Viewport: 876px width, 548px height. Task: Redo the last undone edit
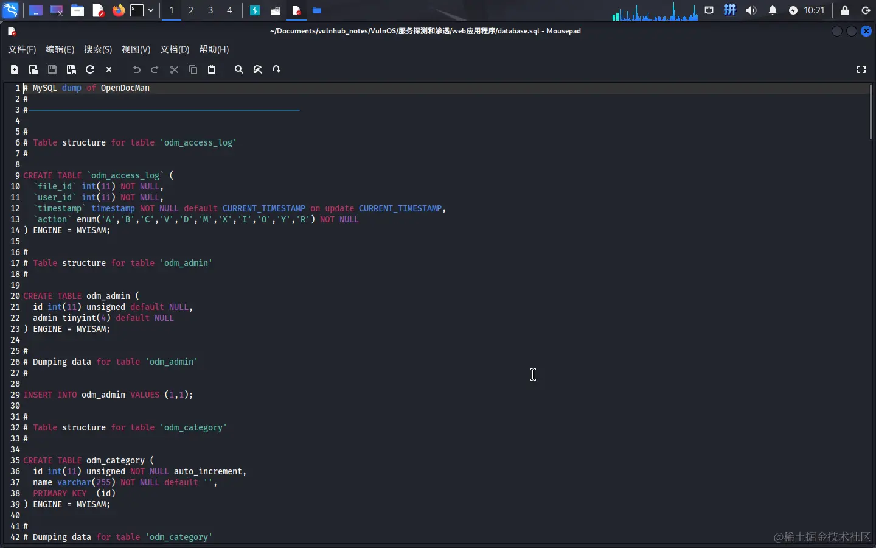(155, 69)
